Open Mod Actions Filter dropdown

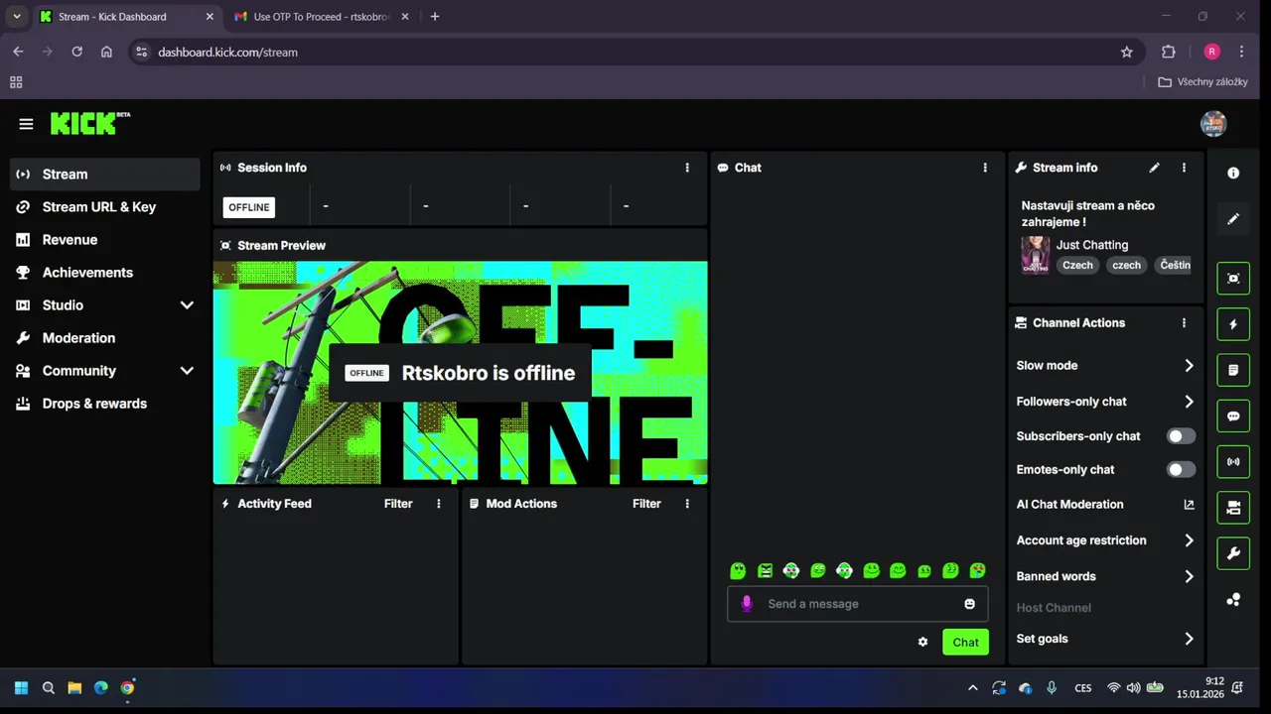tap(646, 504)
